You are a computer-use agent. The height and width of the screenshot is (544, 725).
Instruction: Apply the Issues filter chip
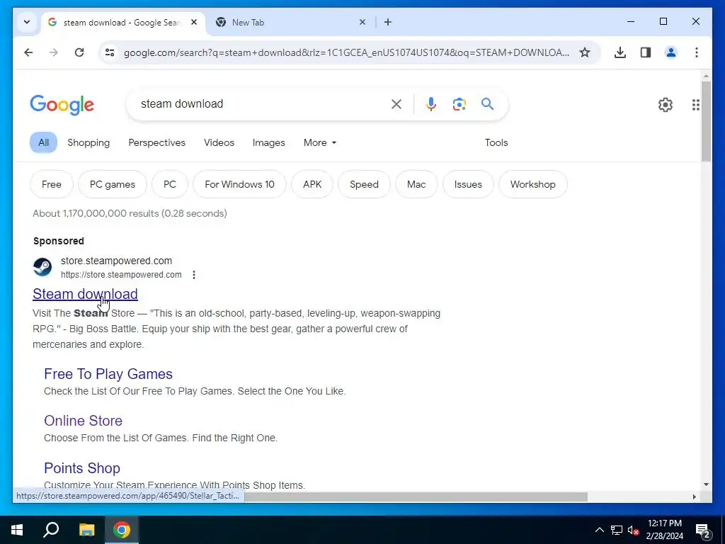[468, 184]
